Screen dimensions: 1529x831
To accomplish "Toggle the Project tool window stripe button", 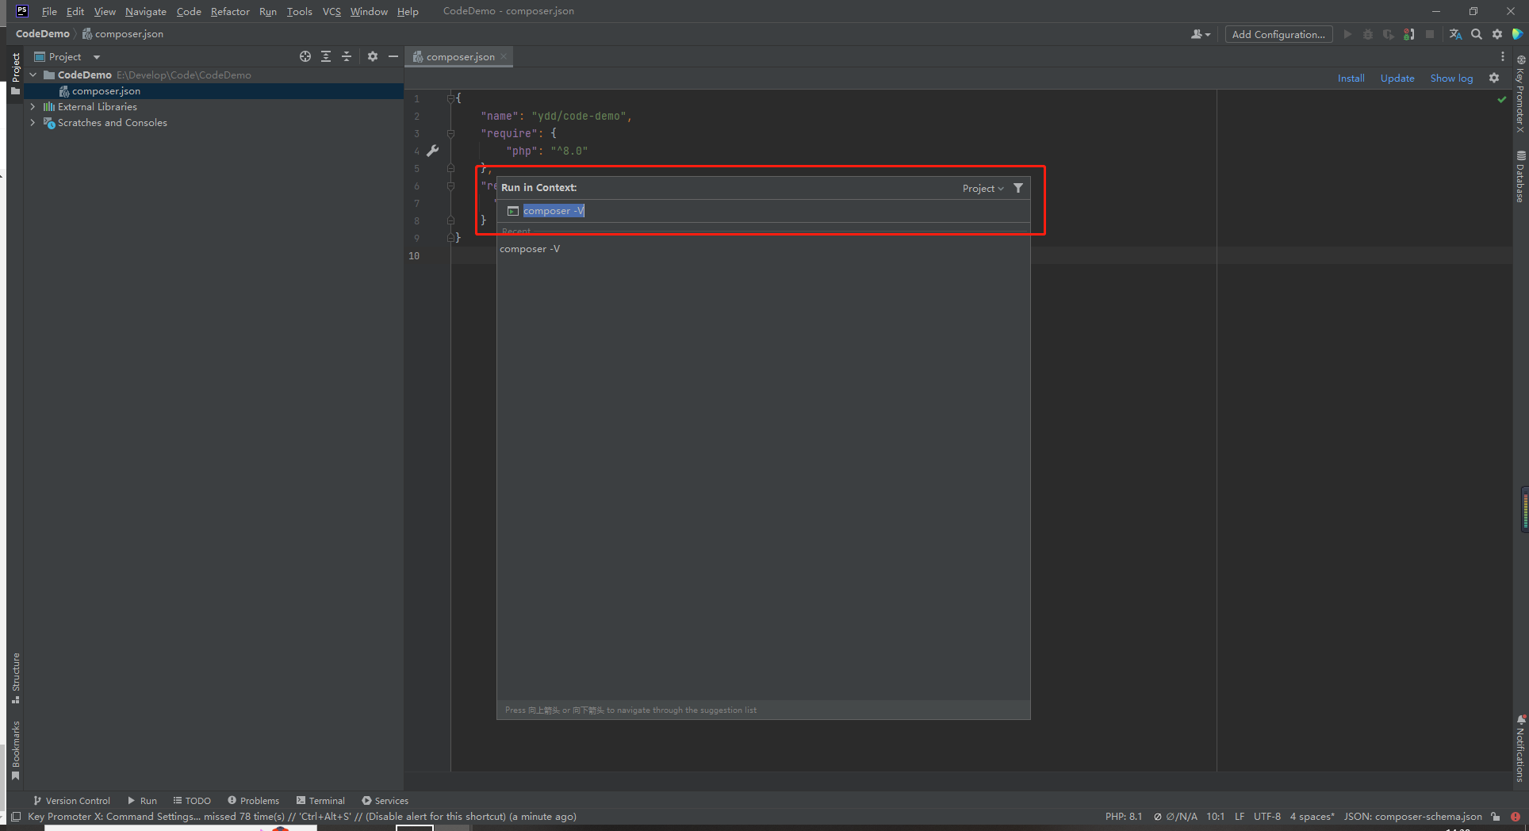I will pos(15,74).
